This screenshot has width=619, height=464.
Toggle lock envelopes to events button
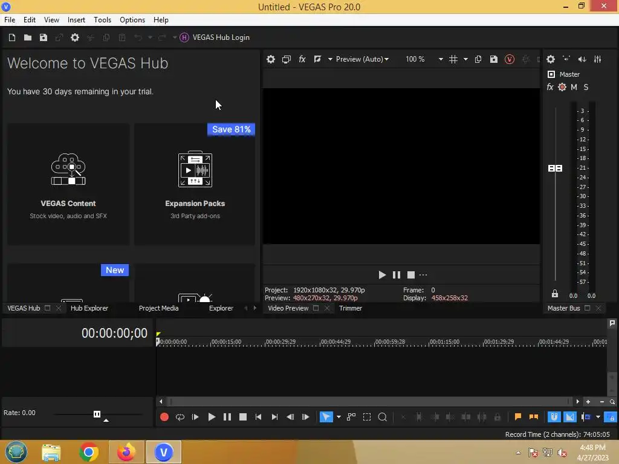coord(611,417)
